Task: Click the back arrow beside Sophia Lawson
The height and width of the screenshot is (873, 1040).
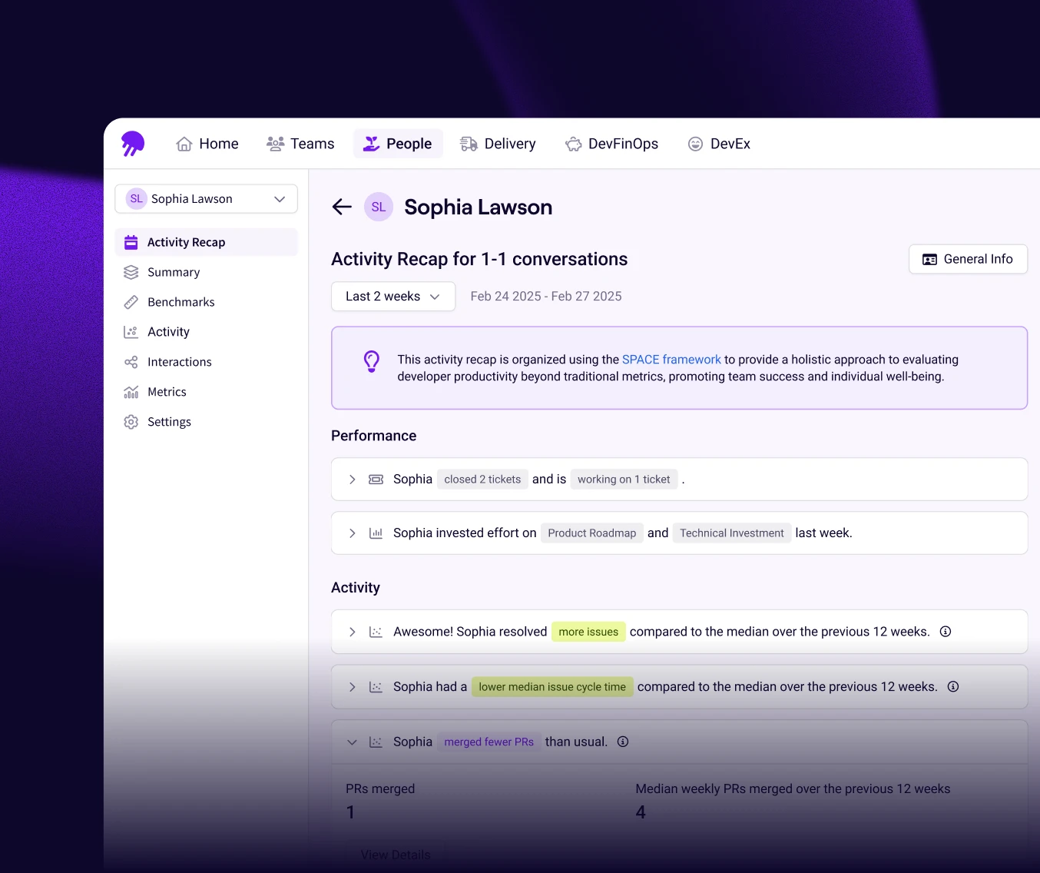Action: point(342,207)
